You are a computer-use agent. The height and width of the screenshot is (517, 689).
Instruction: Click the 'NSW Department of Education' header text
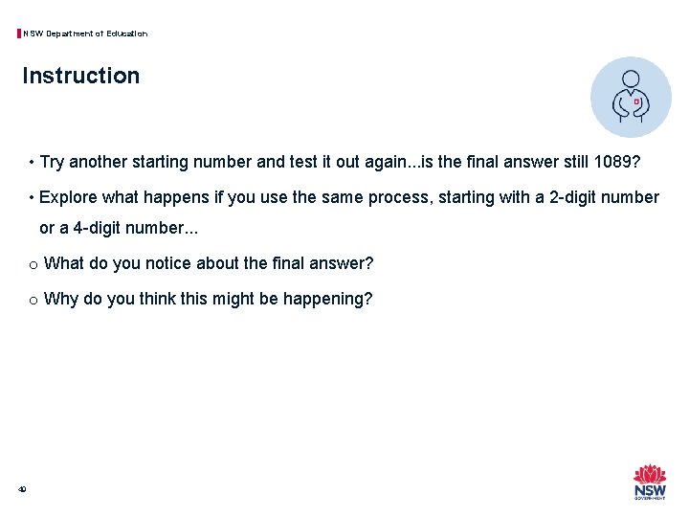click(x=85, y=34)
